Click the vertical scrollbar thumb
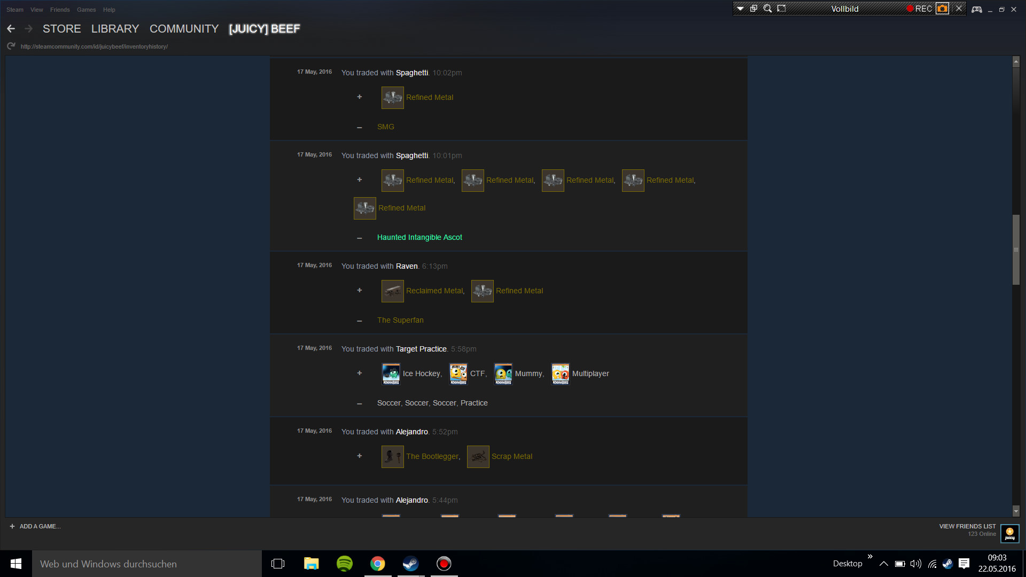 point(1016,249)
